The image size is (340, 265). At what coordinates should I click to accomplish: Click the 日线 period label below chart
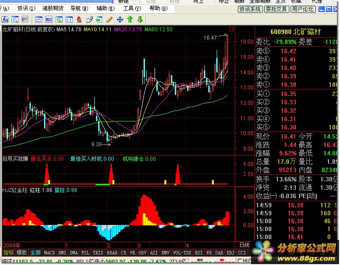[x=244, y=245]
